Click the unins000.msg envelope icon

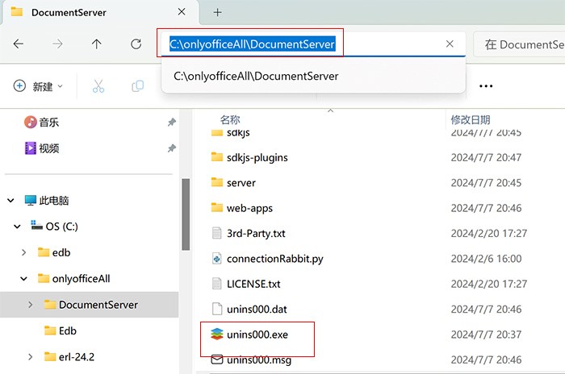[217, 359]
